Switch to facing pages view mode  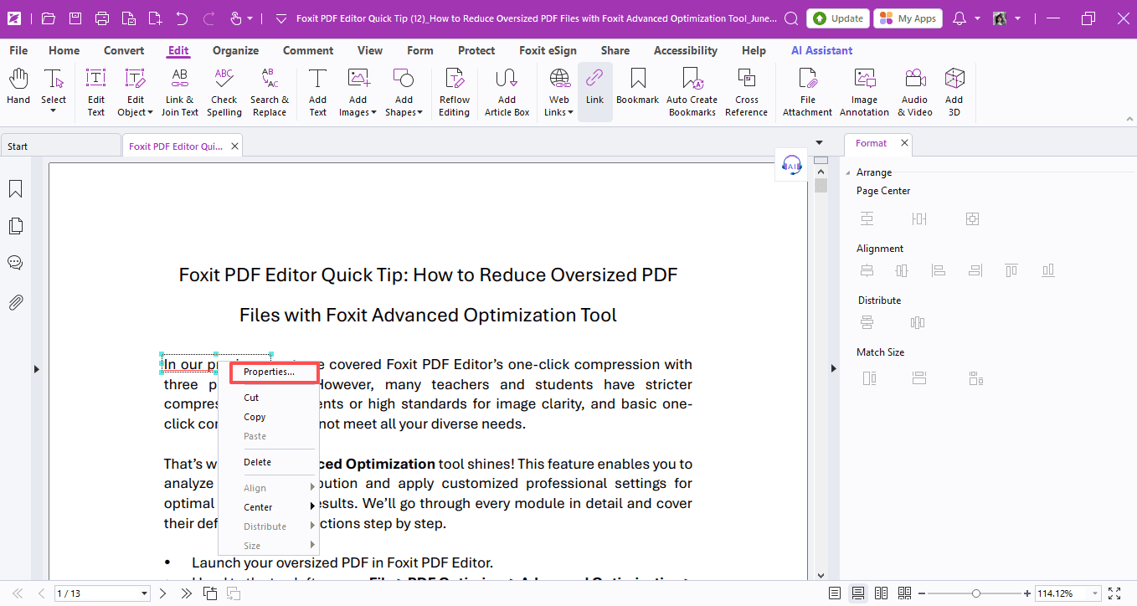click(881, 593)
